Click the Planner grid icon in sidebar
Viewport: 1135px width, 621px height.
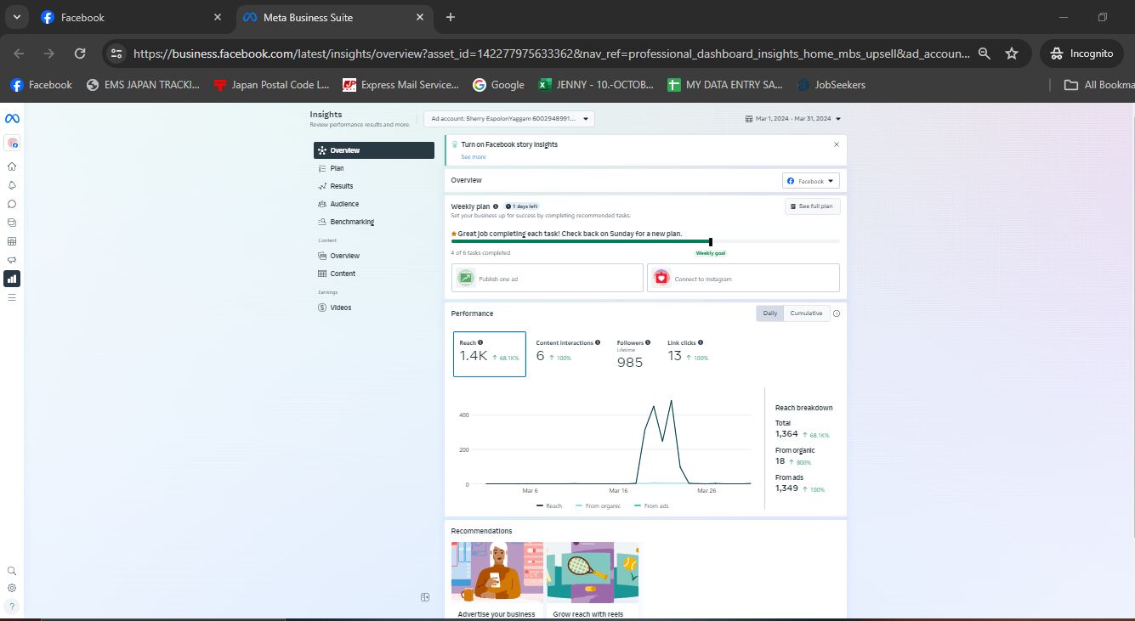[12, 241]
